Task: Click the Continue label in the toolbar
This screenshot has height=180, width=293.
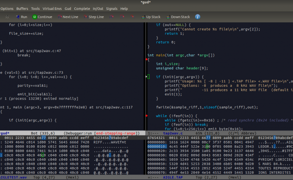Action: 45,17
